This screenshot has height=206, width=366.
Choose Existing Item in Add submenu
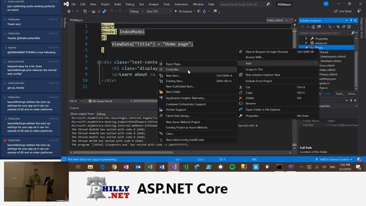click(197, 81)
